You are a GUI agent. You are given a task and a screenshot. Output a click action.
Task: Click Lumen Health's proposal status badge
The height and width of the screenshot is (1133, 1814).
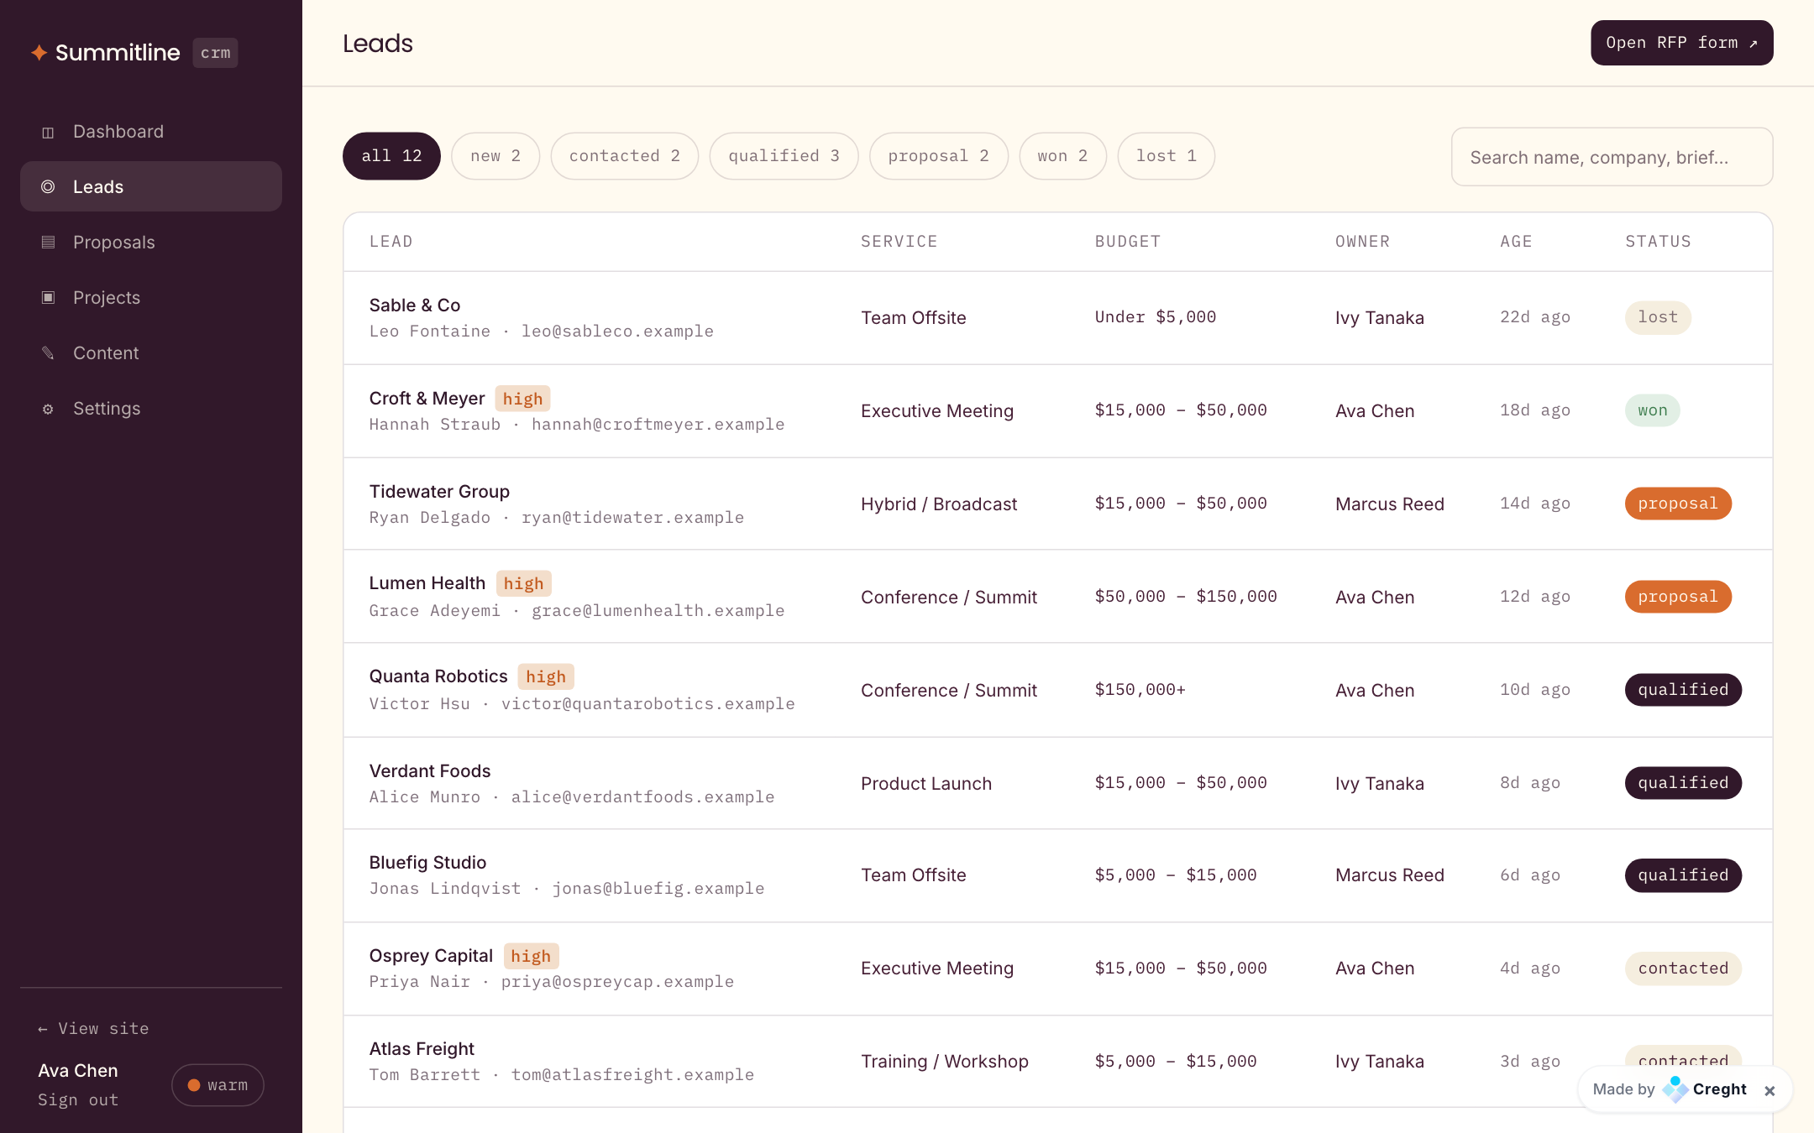tap(1678, 597)
